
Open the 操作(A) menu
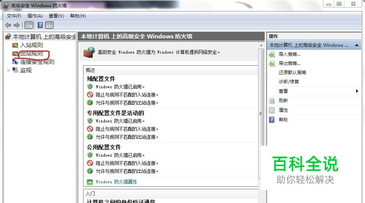[35, 16]
